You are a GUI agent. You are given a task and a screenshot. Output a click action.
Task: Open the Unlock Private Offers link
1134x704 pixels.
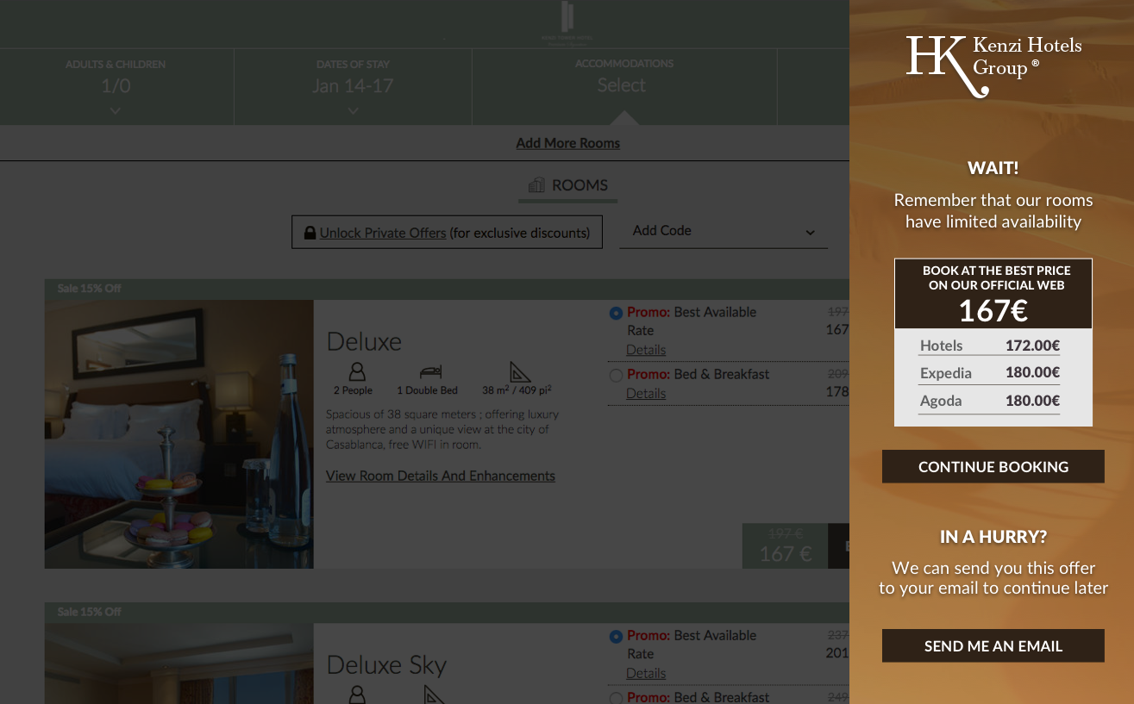(383, 233)
